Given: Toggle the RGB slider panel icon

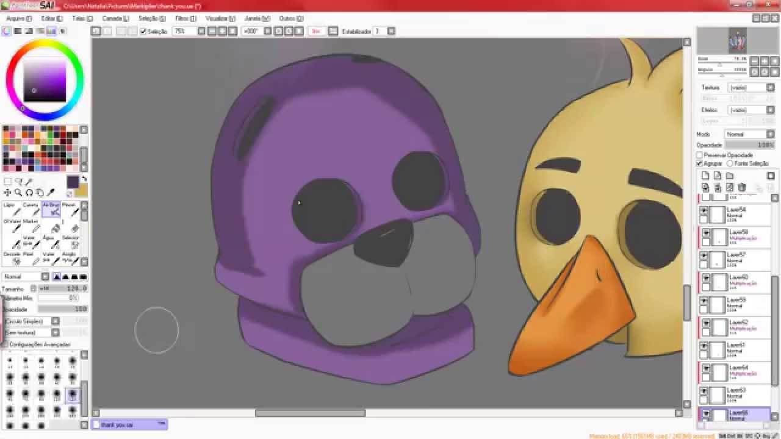Looking at the screenshot, I should point(18,31).
